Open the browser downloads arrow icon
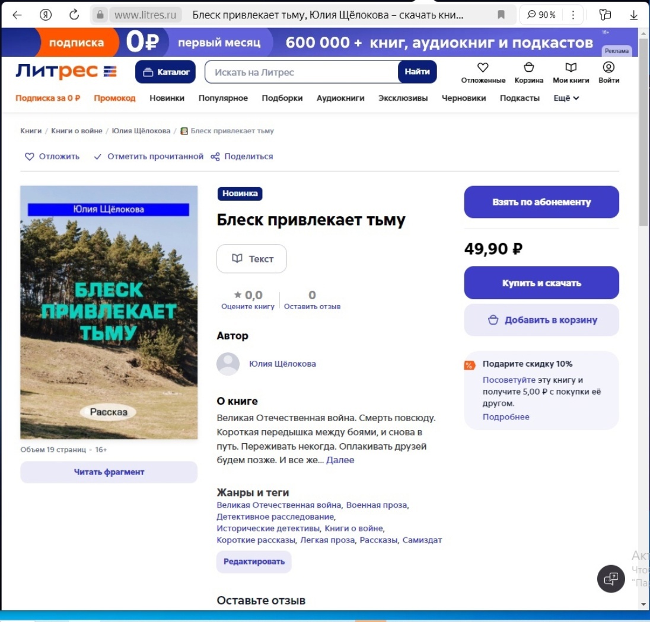The width and height of the screenshot is (650, 622). pyautogui.click(x=633, y=15)
